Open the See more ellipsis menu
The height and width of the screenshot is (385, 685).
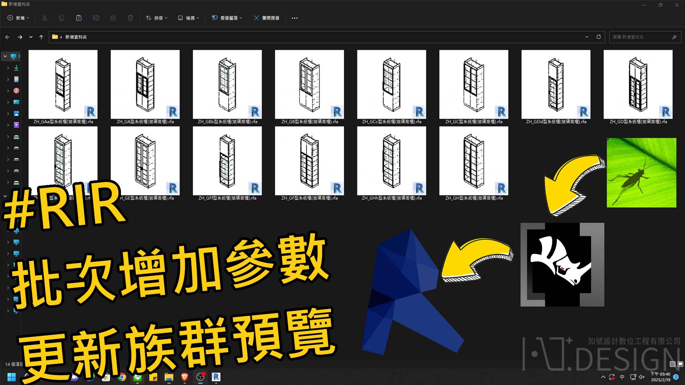coord(294,18)
